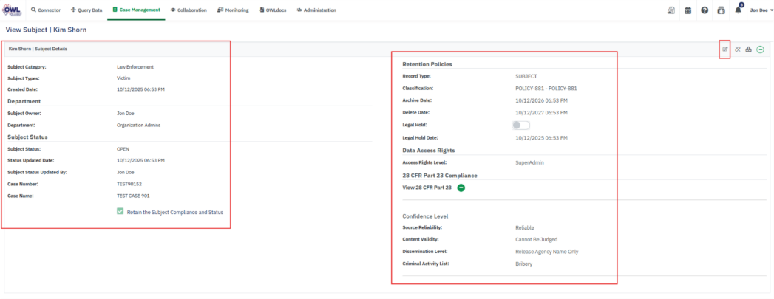Image resolution: width=774 pixels, height=299 pixels.
Task: Collapse the View 28 CFR Part 23 section
Action: click(x=461, y=188)
